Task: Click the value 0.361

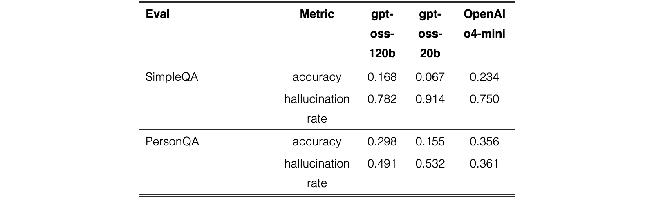Action: (484, 164)
